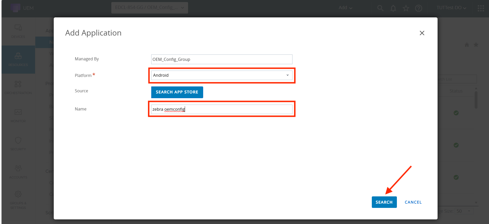Viewport: 489px width, 224px height.
Task: Expand the Platform dropdown showing Android
Action: [222, 75]
